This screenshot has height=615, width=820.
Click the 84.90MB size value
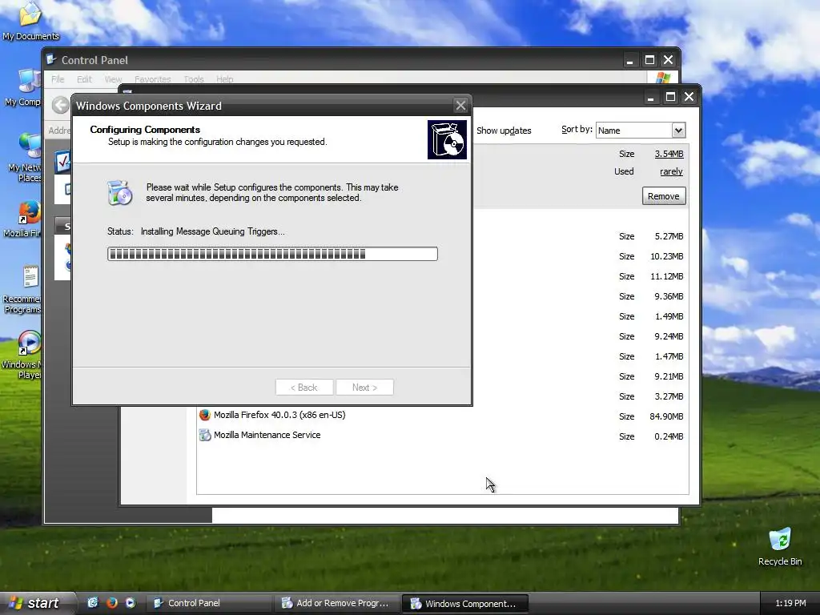pos(666,416)
